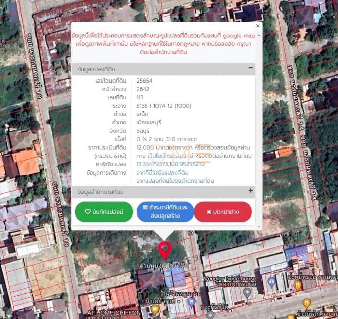The height and width of the screenshot is (319, 338).
Task: Open the coordinates link 13.33479373,100.95295272
Action: (x=170, y=164)
